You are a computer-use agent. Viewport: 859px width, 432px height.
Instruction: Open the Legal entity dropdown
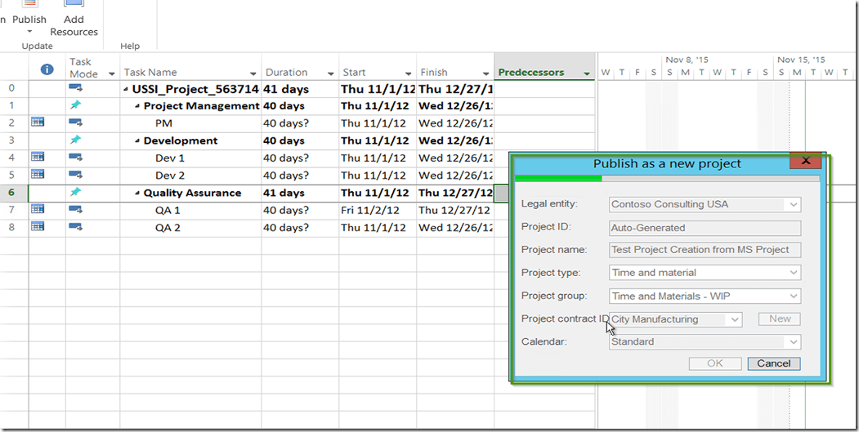(x=792, y=205)
